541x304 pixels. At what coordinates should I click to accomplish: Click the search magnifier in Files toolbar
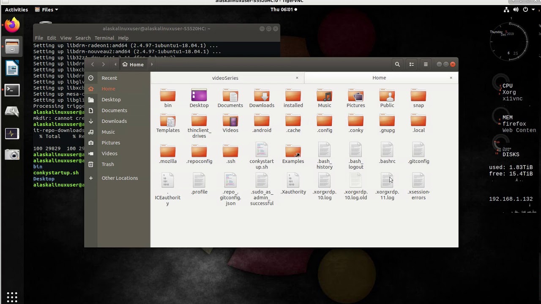pos(397,64)
